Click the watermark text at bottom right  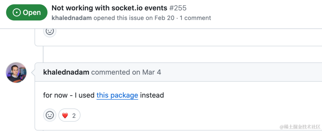tap(300, 127)
